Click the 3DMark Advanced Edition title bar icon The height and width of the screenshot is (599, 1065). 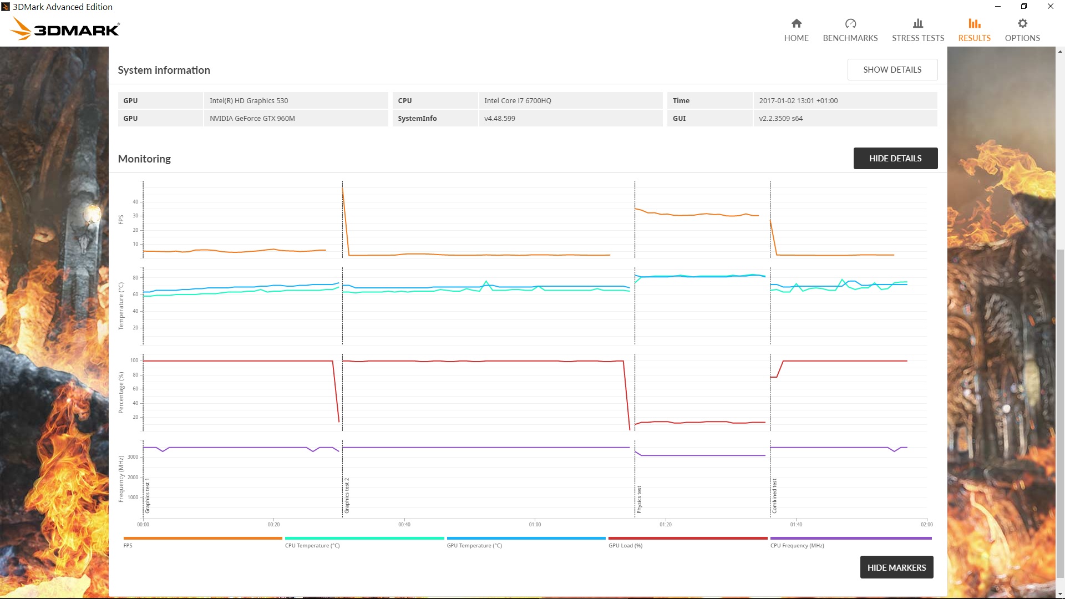coord(6,7)
